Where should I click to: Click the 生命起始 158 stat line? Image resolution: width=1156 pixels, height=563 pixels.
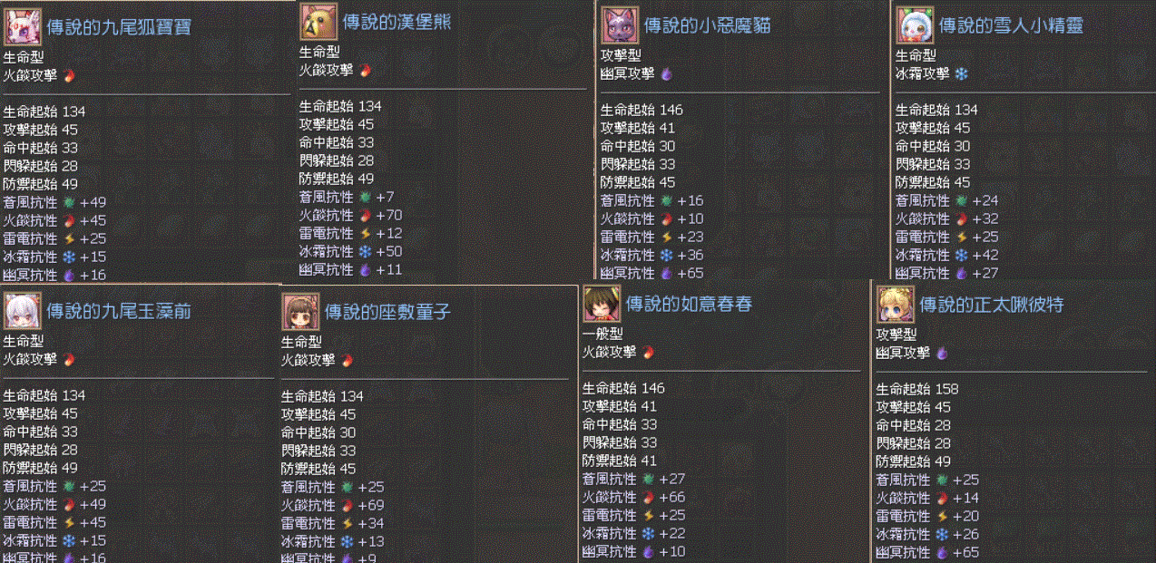[x=917, y=389]
